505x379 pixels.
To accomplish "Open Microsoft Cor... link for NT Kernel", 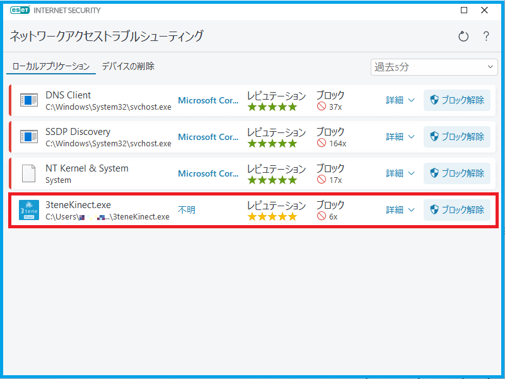I will [208, 173].
